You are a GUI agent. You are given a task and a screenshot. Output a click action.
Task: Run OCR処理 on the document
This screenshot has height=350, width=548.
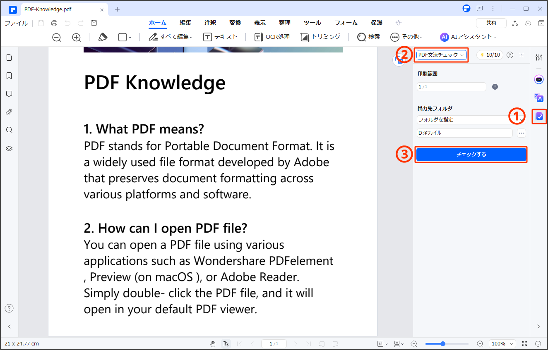click(x=272, y=37)
